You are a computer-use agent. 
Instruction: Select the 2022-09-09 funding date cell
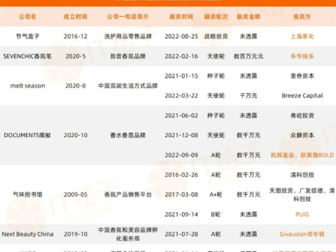(181, 155)
